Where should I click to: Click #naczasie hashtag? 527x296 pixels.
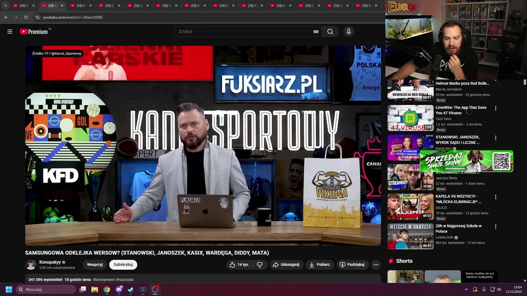(x=125, y=280)
